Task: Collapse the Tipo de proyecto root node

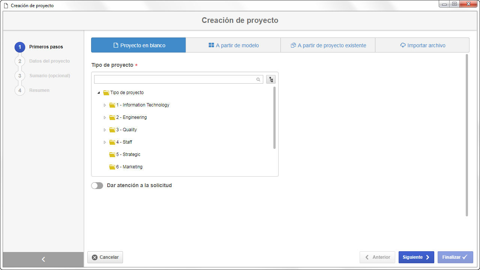Action: (x=99, y=93)
